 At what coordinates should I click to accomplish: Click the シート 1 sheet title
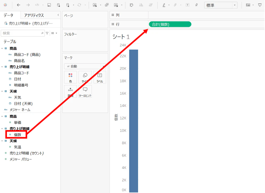point(121,37)
